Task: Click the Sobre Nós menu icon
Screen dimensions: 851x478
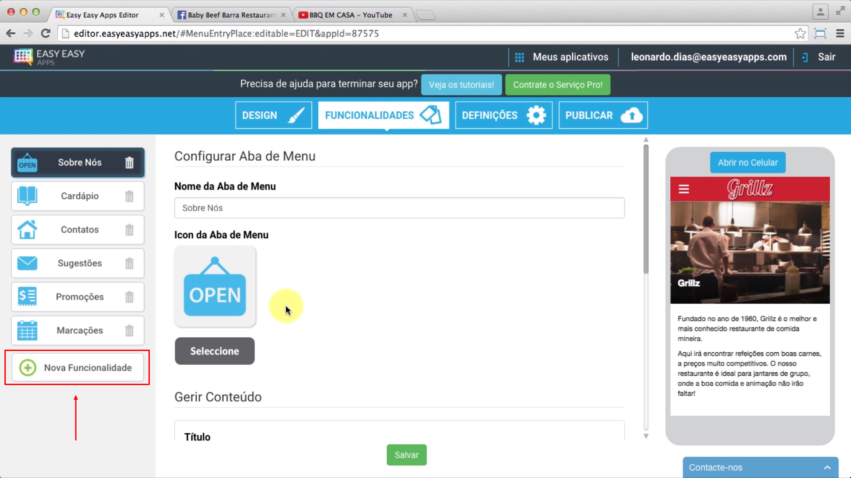Action: click(27, 162)
